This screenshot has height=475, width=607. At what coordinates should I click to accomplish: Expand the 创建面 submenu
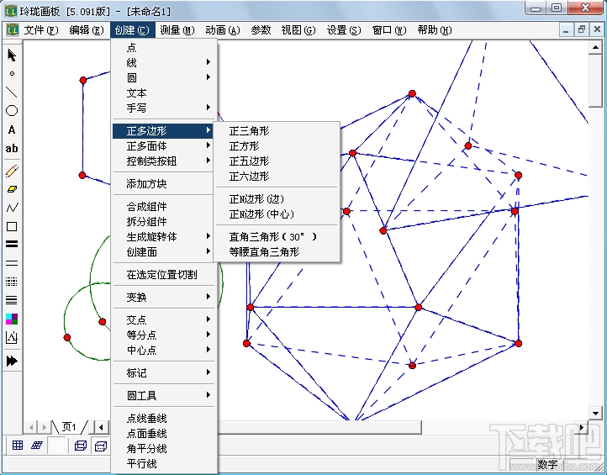[x=164, y=251]
